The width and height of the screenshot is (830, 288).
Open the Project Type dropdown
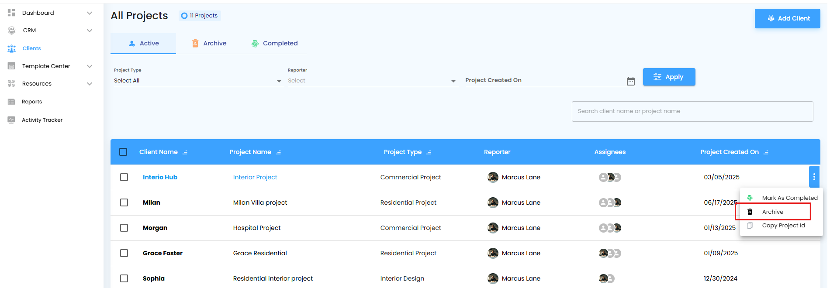[198, 81]
